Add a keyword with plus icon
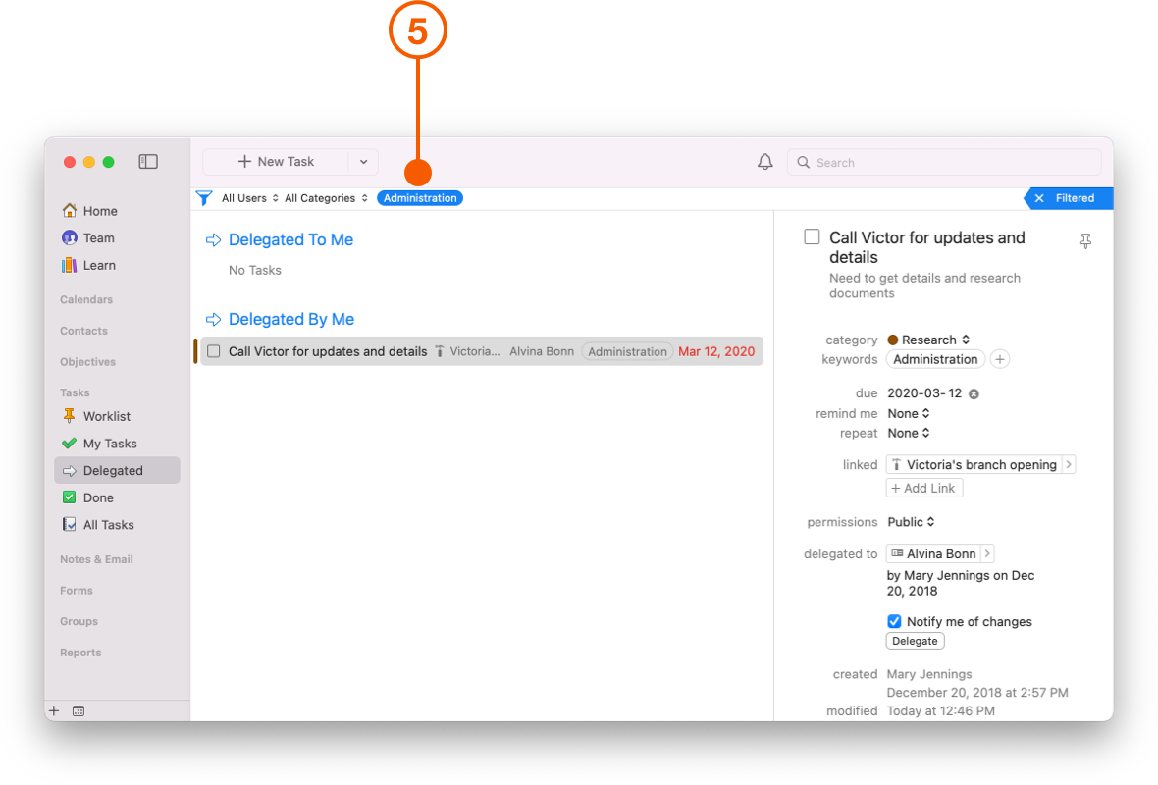This screenshot has width=1158, height=785. pos(1000,360)
